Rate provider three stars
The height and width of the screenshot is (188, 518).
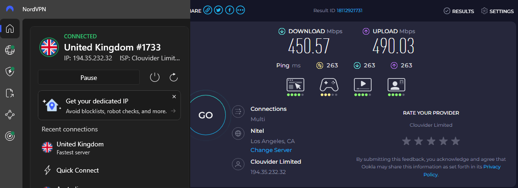click(x=431, y=141)
